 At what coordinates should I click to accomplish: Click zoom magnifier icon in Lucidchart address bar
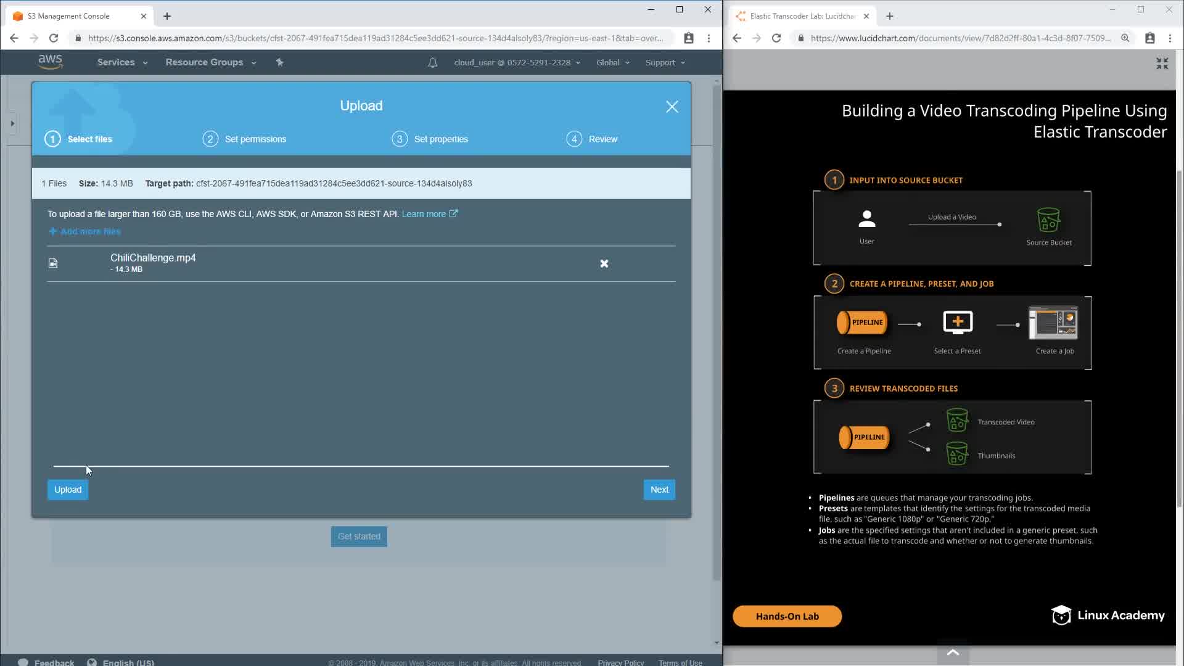click(x=1125, y=38)
